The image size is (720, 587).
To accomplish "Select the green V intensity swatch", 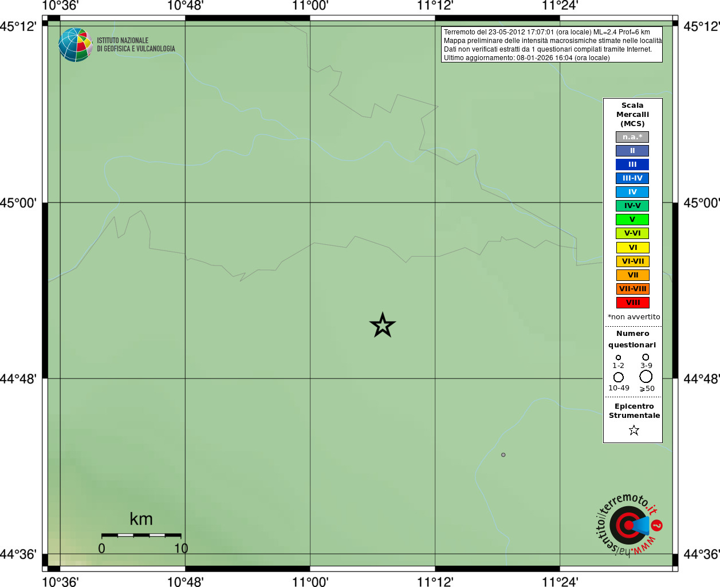I will [632, 220].
